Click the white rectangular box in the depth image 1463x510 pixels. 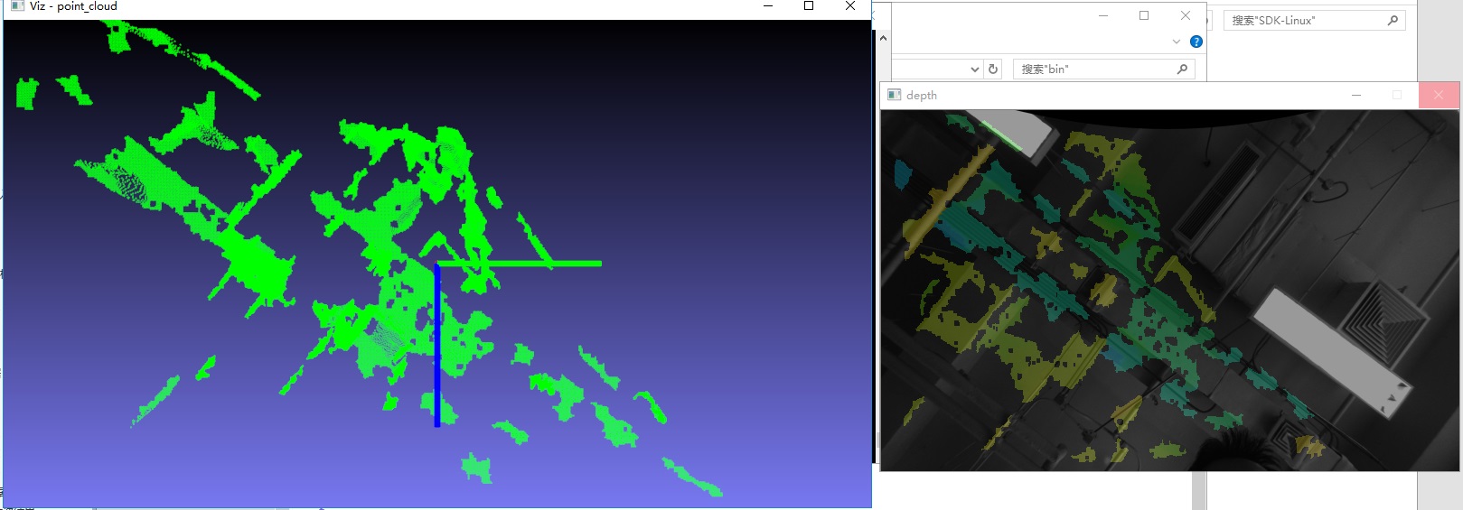1332,352
